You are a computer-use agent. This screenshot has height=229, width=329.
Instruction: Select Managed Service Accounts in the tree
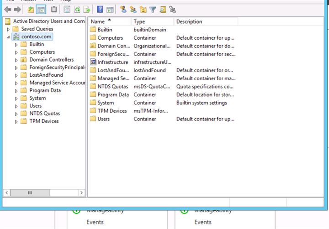(x=57, y=83)
